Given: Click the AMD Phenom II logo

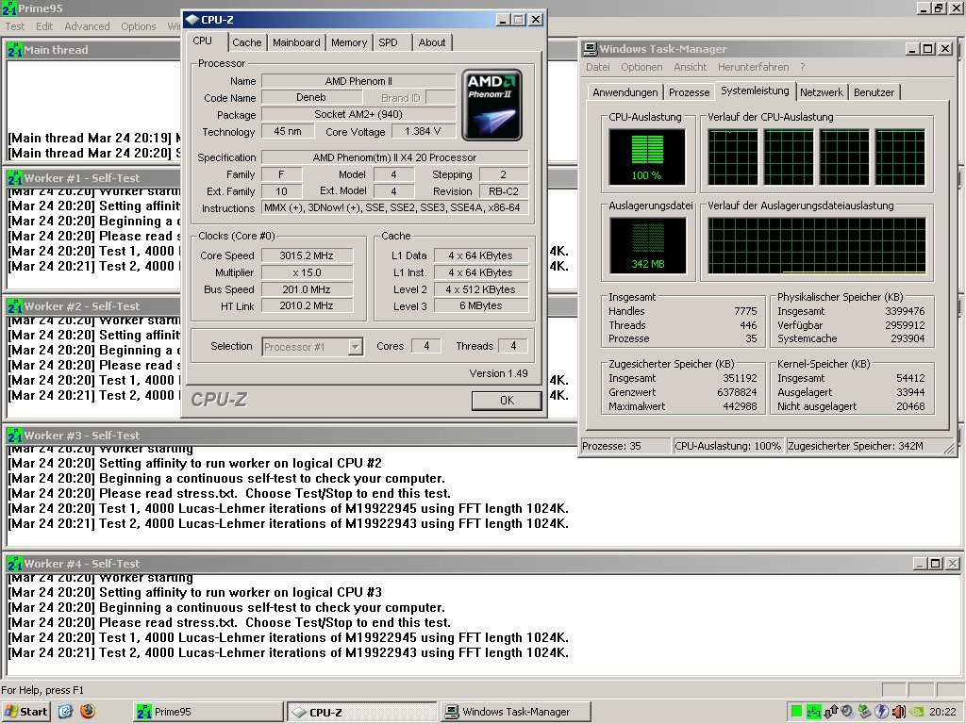Looking at the screenshot, I should pyautogui.click(x=492, y=105).
